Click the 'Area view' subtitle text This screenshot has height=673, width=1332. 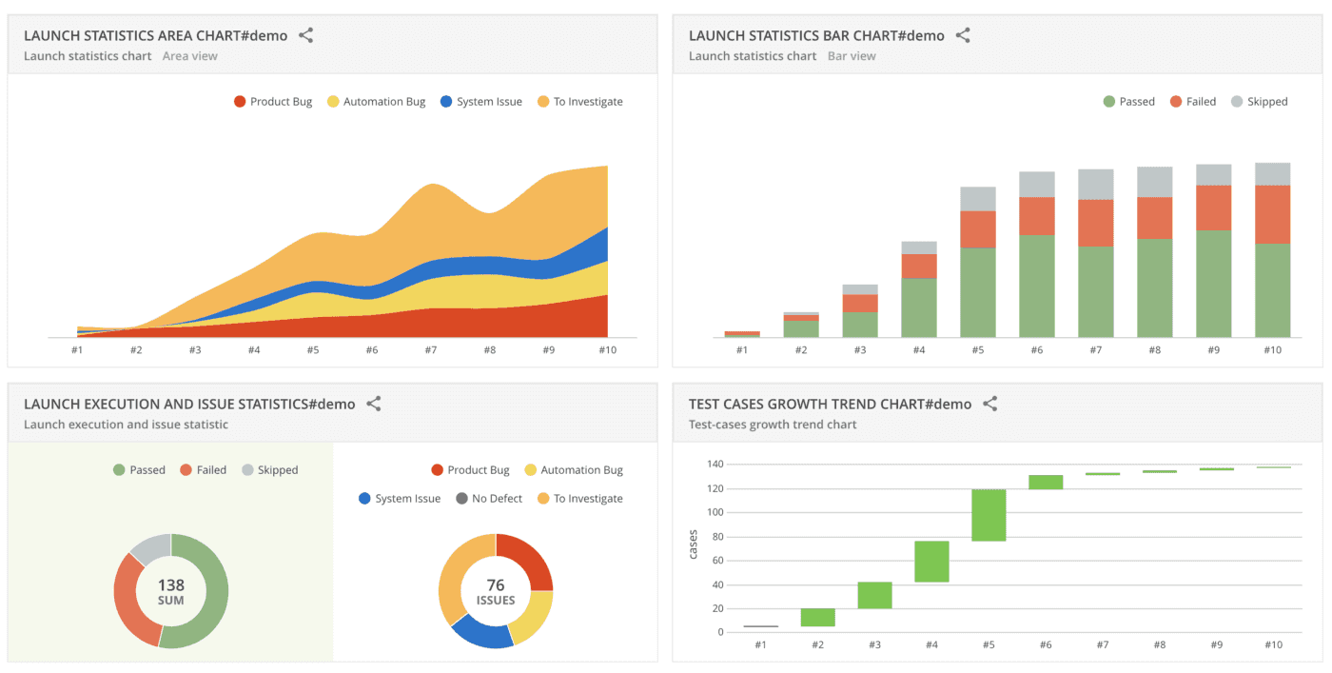click(x=190, y=56)
